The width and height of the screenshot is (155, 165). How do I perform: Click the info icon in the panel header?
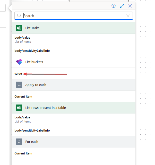click(x=114, y=6)
